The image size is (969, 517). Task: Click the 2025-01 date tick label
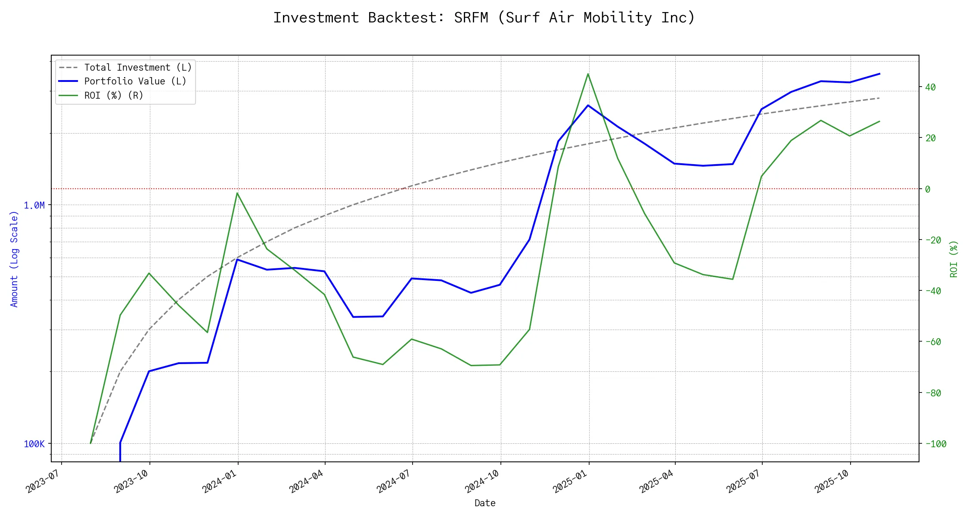[x=569, y=481]
